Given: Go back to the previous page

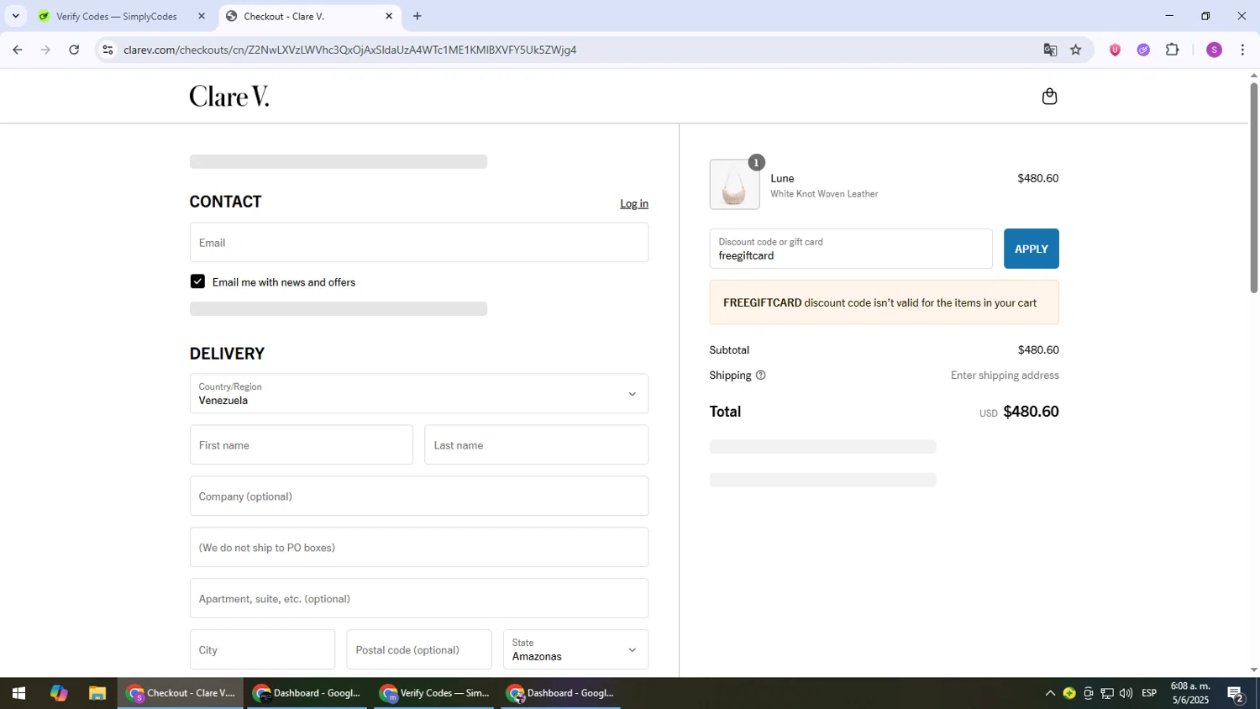Looking at the screenshot, I should pos(17,50).
